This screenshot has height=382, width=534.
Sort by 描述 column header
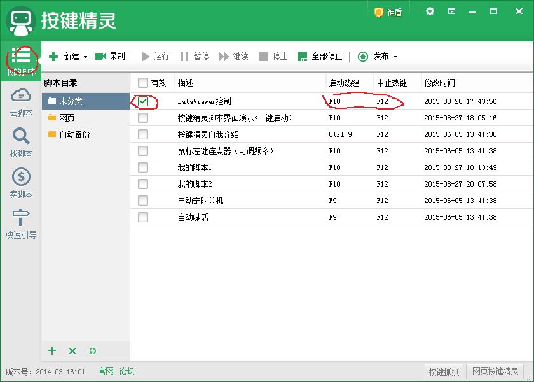coord(250,83)
